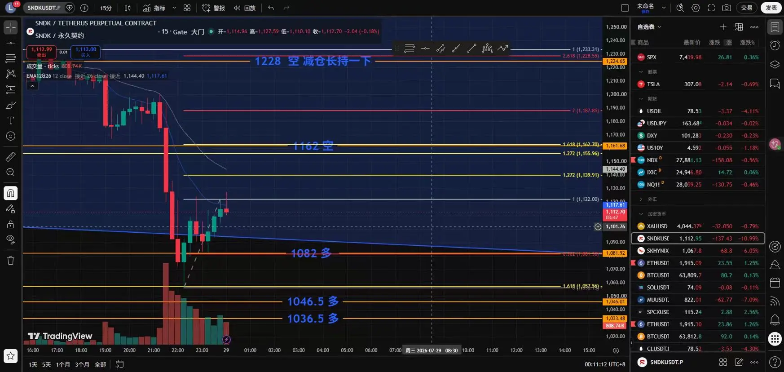The height and width of the screenshot is (372, 784).
Task: Expand the 外汇 forex section
Action: pyautogui.click(x=641, y=199)
